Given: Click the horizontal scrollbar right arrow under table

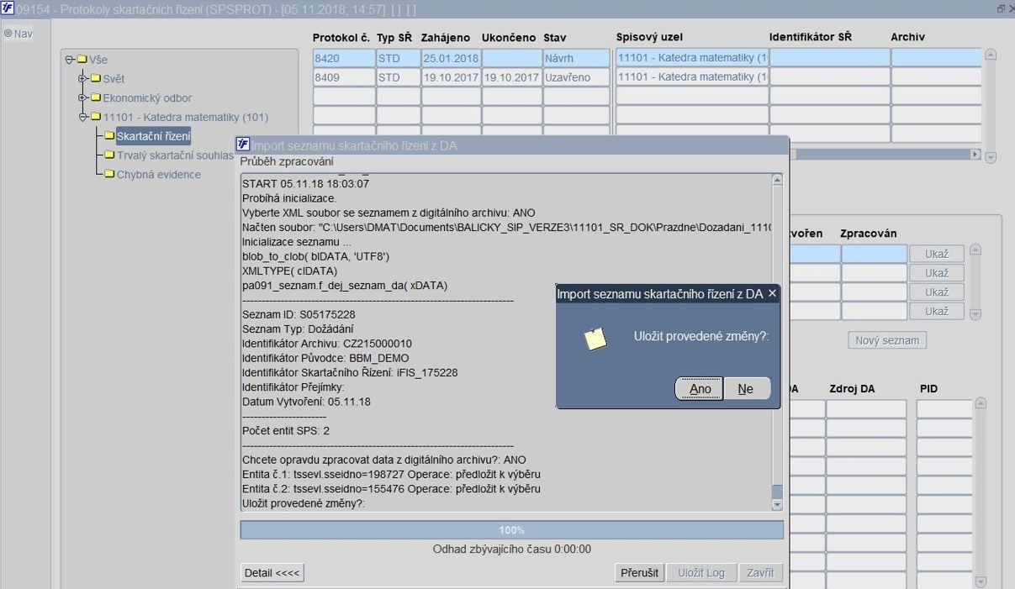Looking at the screenshot, I should point(975,155).
